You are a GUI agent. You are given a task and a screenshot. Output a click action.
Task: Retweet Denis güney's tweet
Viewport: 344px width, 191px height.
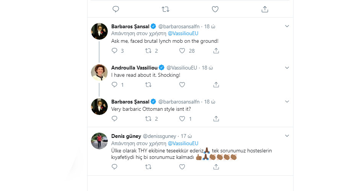(148, 167)
